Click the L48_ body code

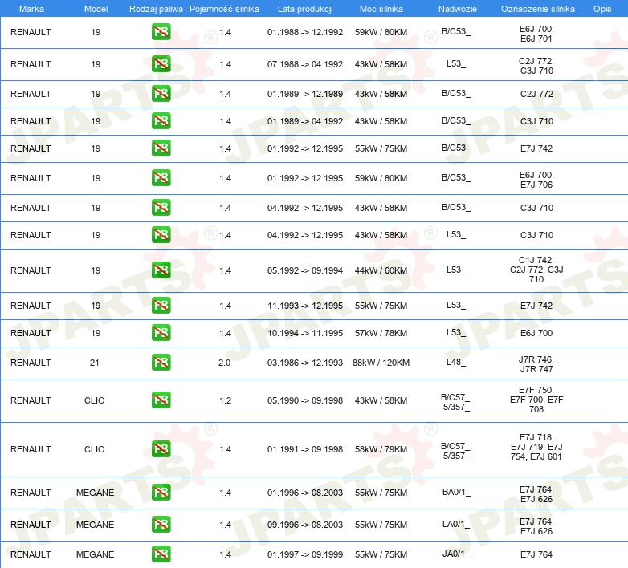[456, 362]
